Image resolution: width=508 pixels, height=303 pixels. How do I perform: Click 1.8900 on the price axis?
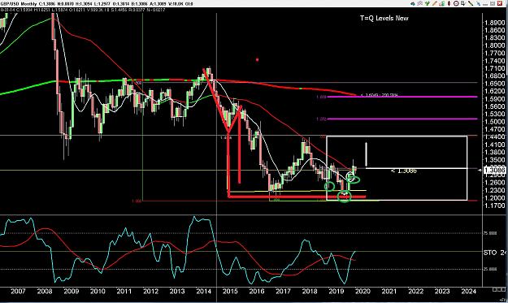[495, 23]
